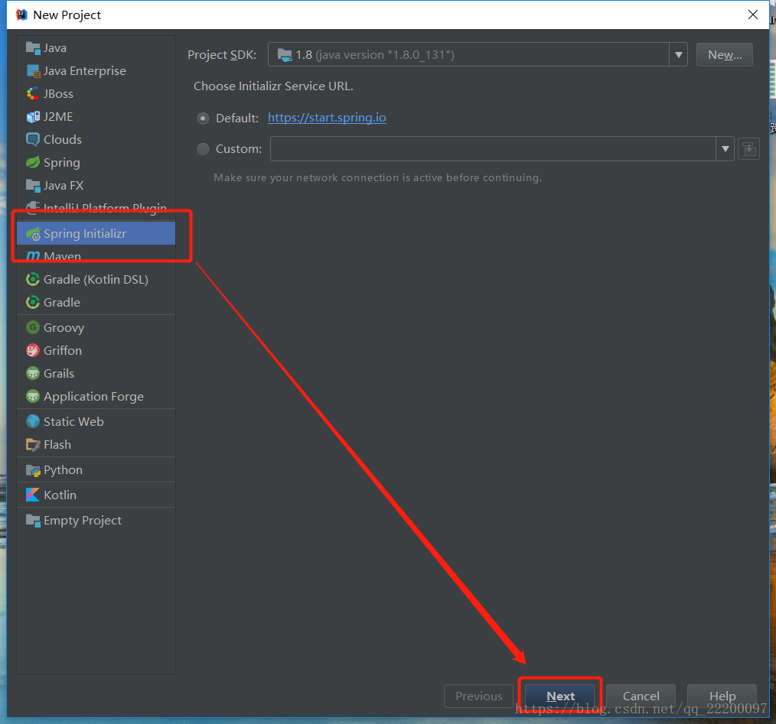
Task: Select JBoss project type label
Action: [58, 94]
